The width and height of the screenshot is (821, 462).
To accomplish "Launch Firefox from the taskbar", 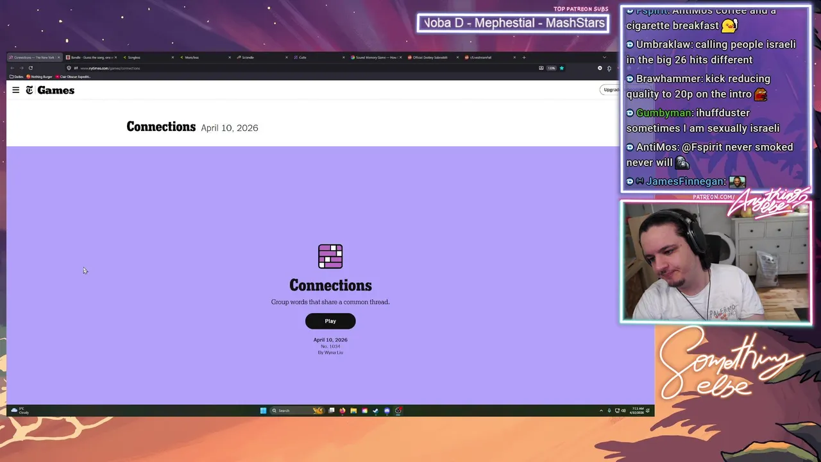I will 343,411.
